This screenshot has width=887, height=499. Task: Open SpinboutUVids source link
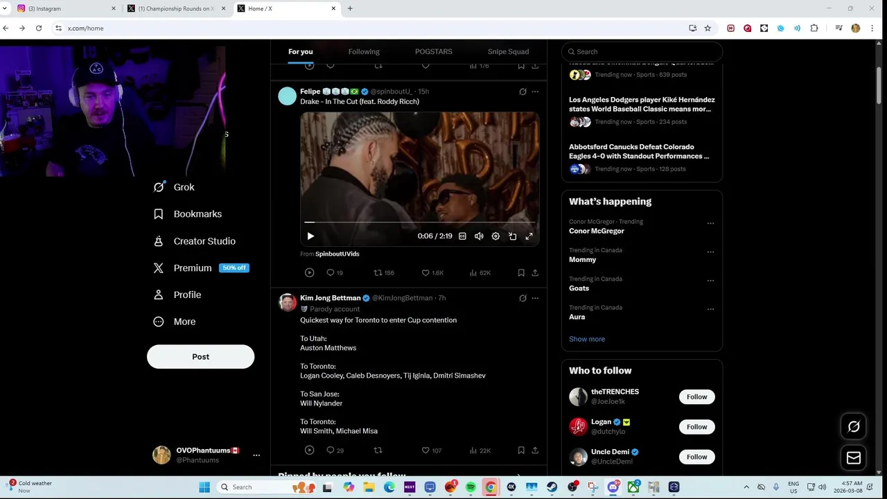tap(337, 254)
